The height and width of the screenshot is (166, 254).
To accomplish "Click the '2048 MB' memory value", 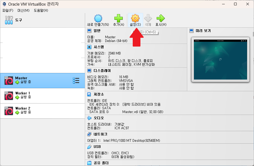I will pos(114,53).
